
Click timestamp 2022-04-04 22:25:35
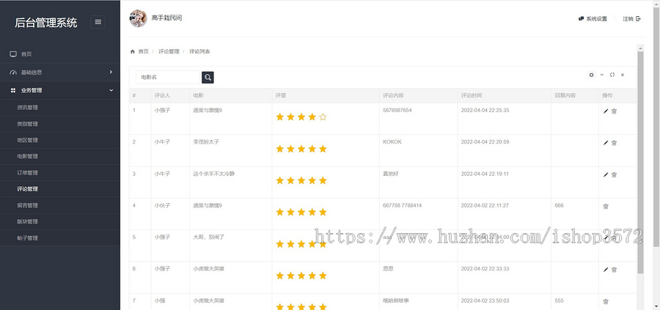coord(485,110)
